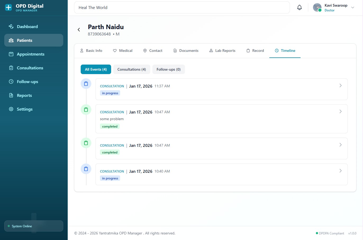Open Appointments from the sidebar
This screenshot has width=363, height=240.
tap(30, 54)
